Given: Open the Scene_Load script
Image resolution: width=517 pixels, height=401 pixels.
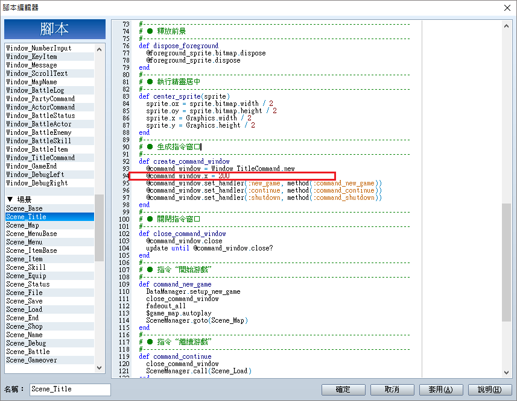Looking at the screenshot, I should click(50, 309).
